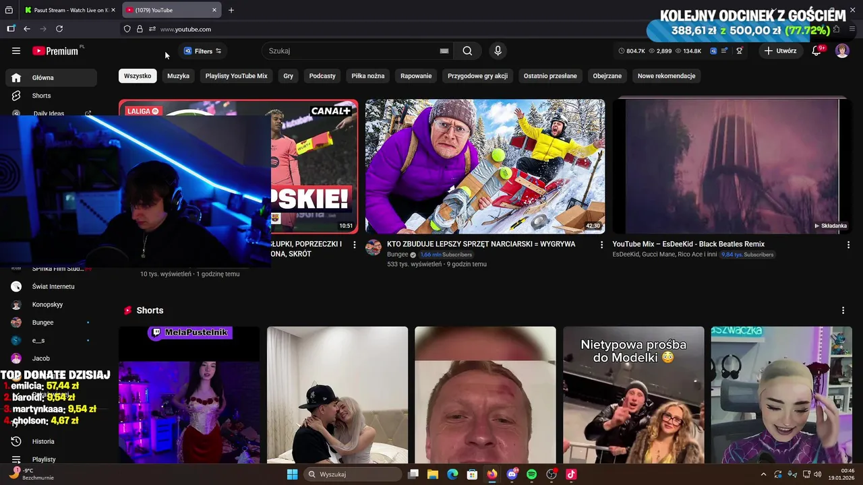Viewport: 863px width, 485px height.
Task: Open YouTube notifications bell
Action: coord(816,51)
